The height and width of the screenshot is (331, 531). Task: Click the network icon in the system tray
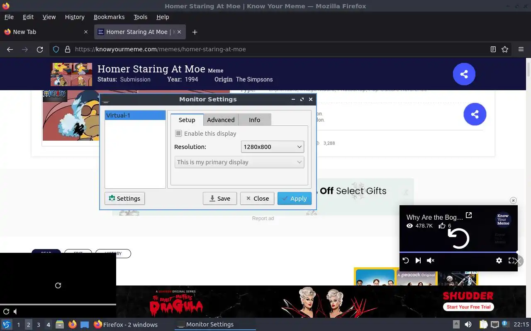(x=494, y=324)
